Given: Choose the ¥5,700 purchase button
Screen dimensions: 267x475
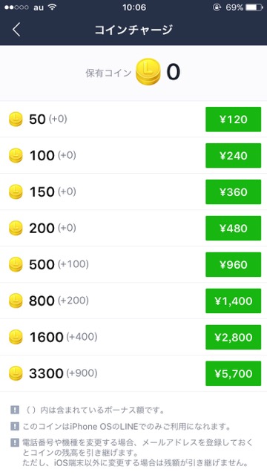Looking at the screenshot, I should 233,373.
